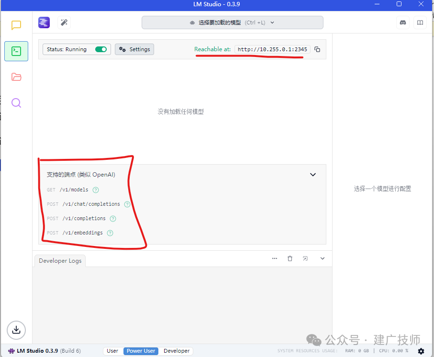Screen dimensions: 434x357
Task: Open the Discord community icon
Action: (403, 22)
